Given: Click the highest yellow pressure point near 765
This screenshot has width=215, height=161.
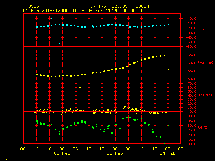Looking at the screenshot, I should (x=164, y=56).
